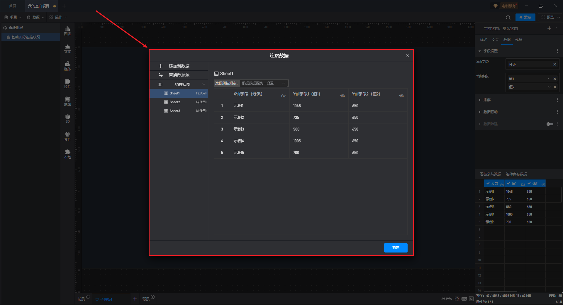Click the 控件 controls icon in sidebar
Screen dimensions: 563x305
[x=67, y=84]
